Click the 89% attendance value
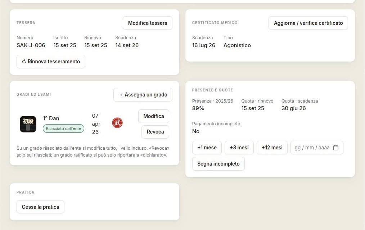 point(198,108)
